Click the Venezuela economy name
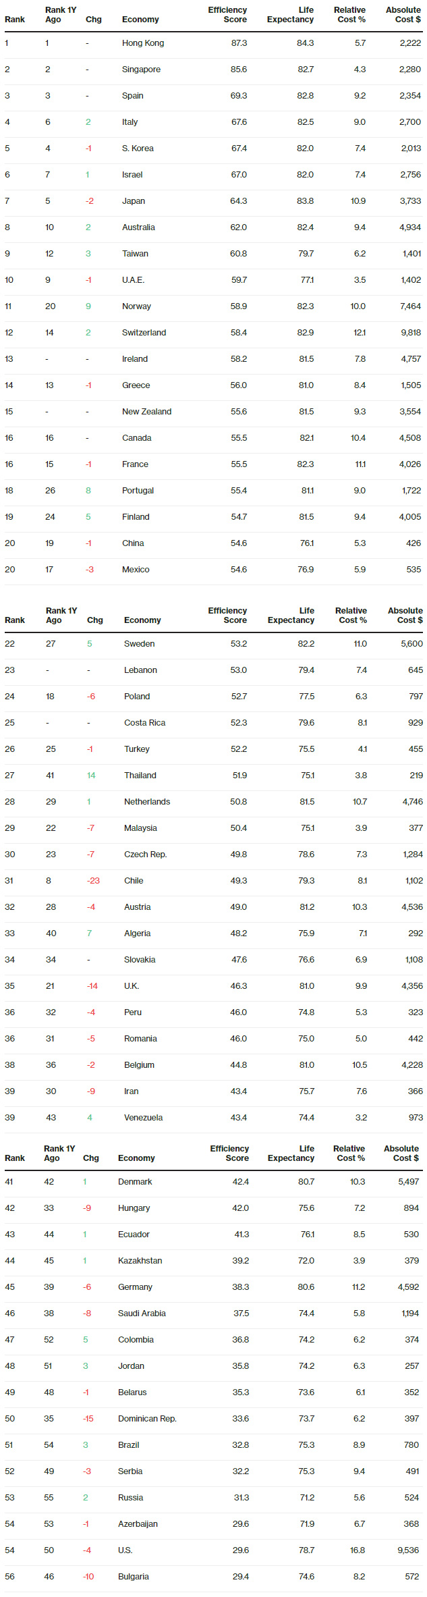The height and width of the screenshot is (1597, 427). tap(143, 1118)
